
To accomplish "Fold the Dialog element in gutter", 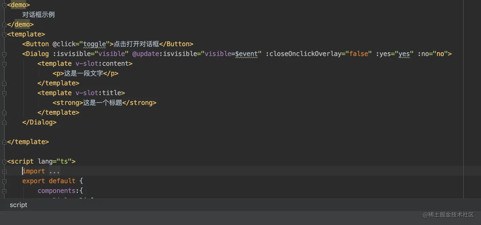I will 4,54.
